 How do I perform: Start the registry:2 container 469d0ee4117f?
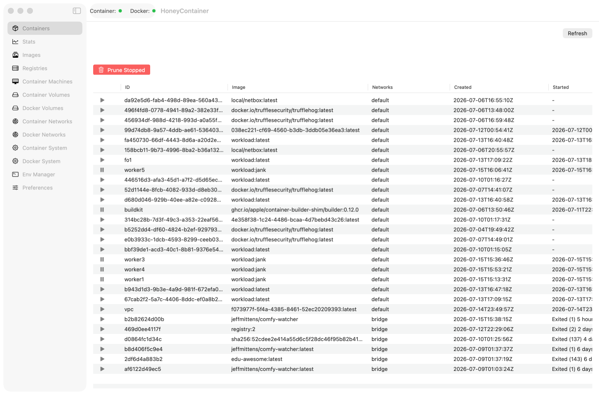[x=102, y=329]
